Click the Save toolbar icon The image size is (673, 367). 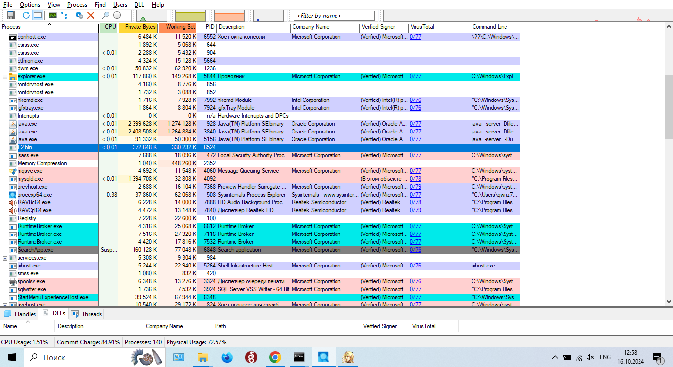[x=10, y=15]
